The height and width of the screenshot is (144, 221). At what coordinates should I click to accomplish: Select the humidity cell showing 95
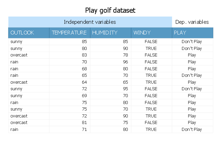[x=125, y=89]
